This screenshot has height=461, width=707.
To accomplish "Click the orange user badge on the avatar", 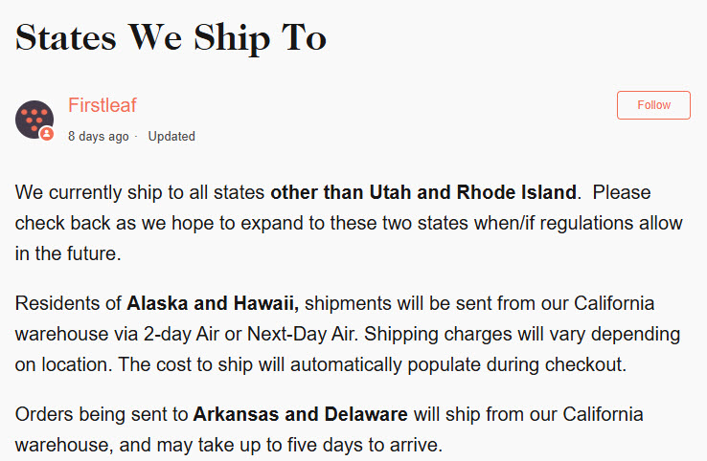I will click(x=46, y=134).
